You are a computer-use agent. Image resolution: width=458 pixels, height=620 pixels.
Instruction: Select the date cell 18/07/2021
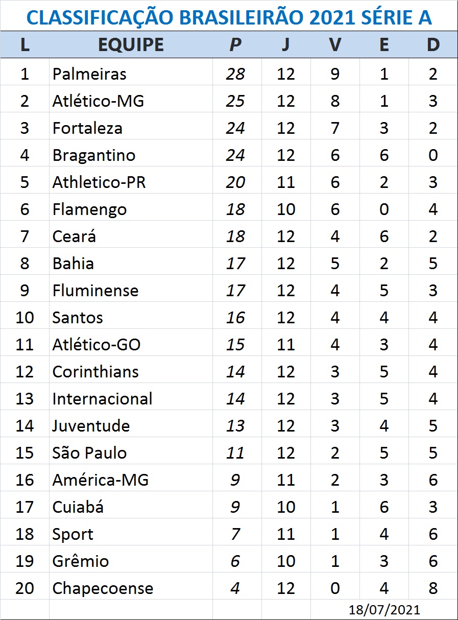384,610
